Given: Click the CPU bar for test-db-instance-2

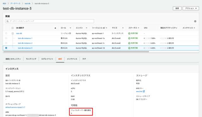Looking at the screenshot, I should click(147, 43).
